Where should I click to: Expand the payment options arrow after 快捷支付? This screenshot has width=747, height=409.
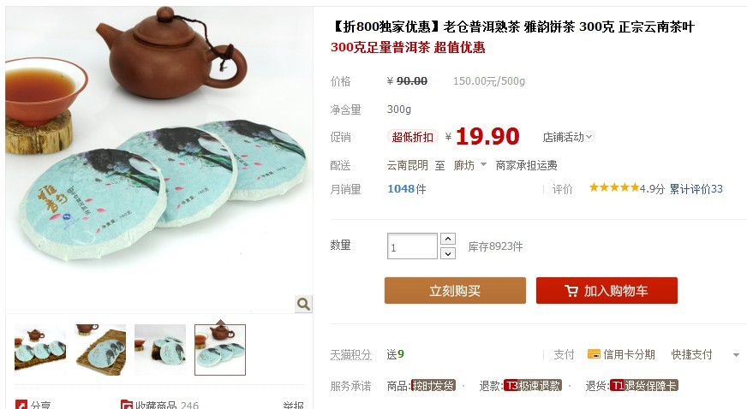[x=736, y=355]
